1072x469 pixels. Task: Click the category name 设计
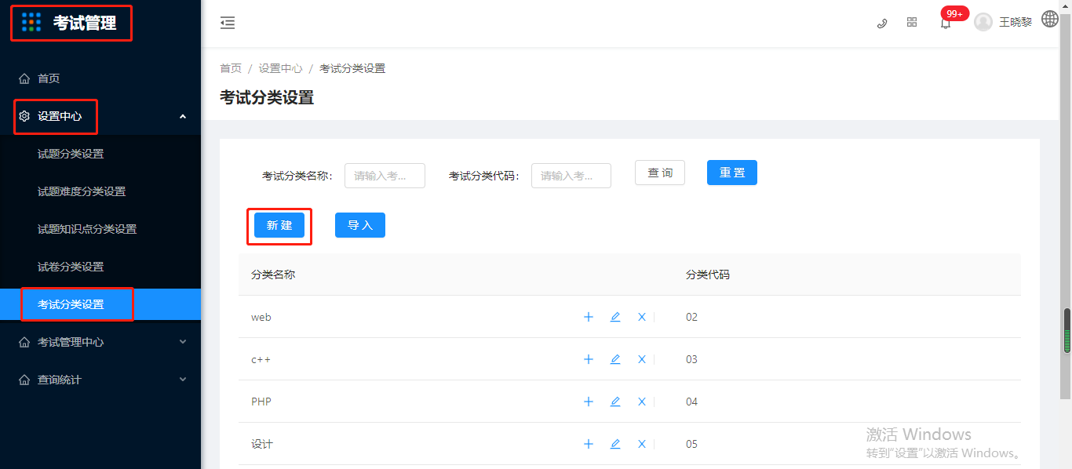point(262,444)
